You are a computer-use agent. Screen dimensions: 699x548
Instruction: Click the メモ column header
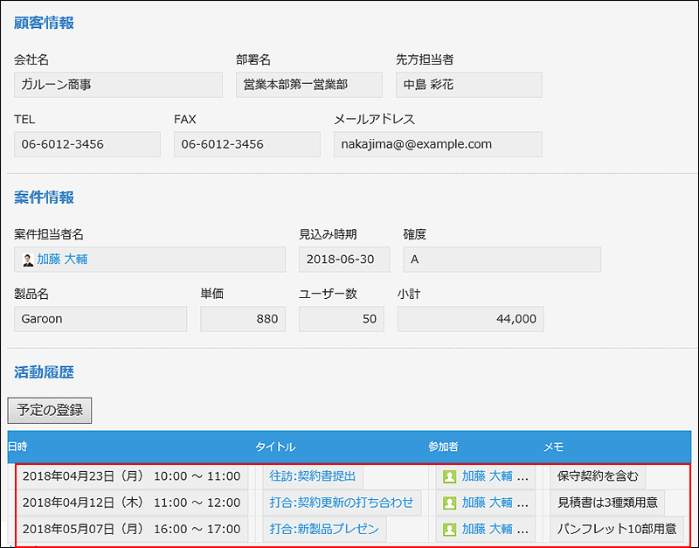(x=554, y=447)
